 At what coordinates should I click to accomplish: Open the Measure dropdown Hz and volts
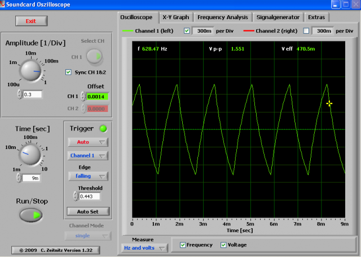coord(144,248)
